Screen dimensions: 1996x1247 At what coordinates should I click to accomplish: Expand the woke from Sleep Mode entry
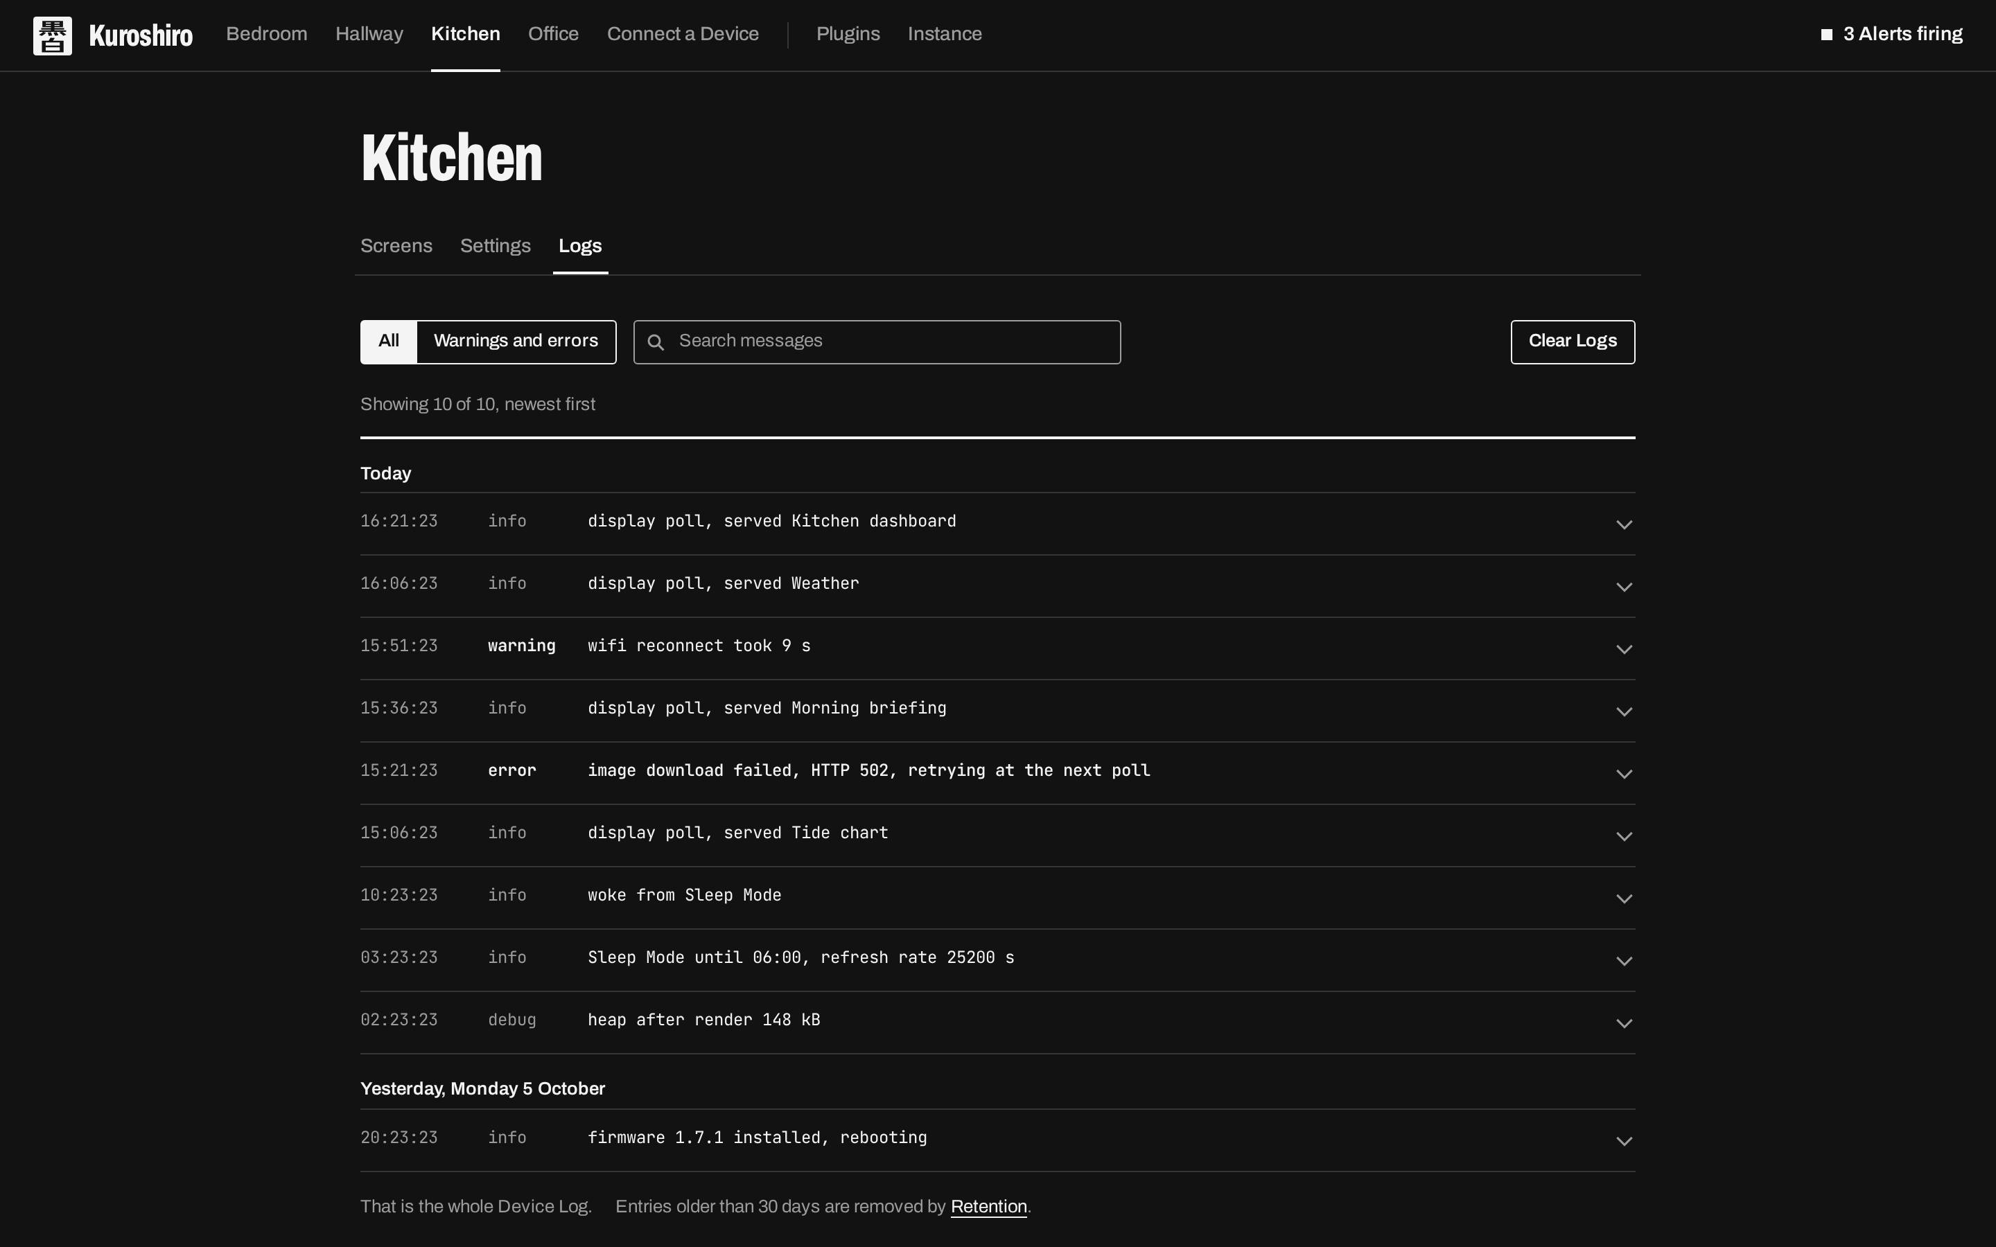pyautogui.click(x=997, y=897)
